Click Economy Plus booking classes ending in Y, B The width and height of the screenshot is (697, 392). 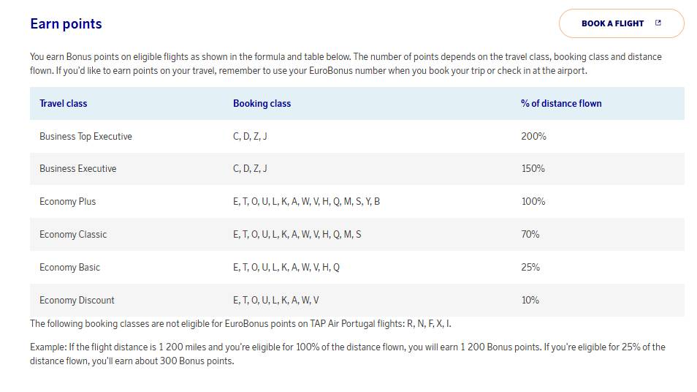pos(306,202)
